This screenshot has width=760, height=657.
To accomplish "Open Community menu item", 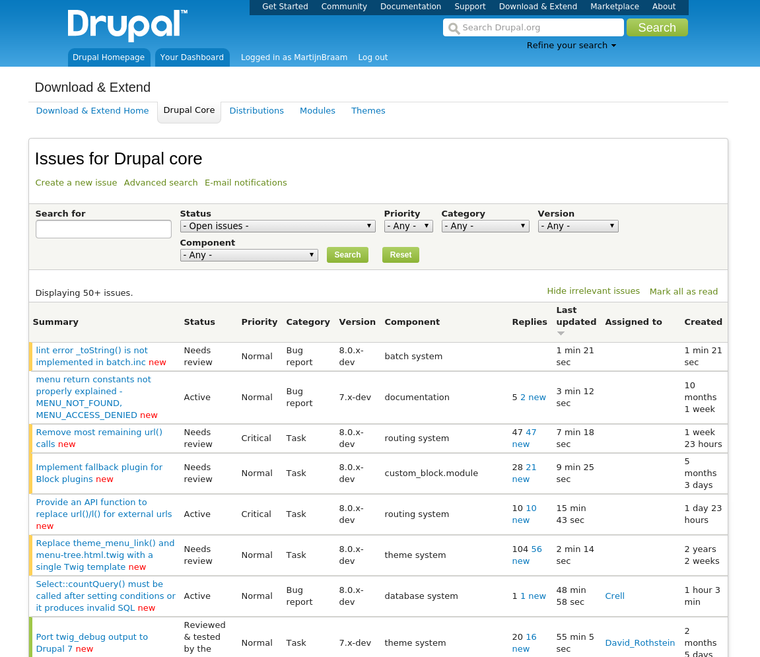I will [x=344, y=7].
